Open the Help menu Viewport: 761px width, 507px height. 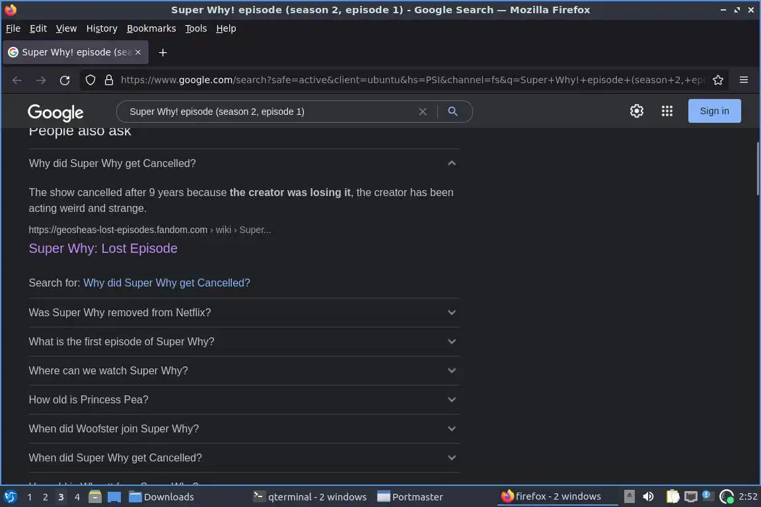pos(226,28)
